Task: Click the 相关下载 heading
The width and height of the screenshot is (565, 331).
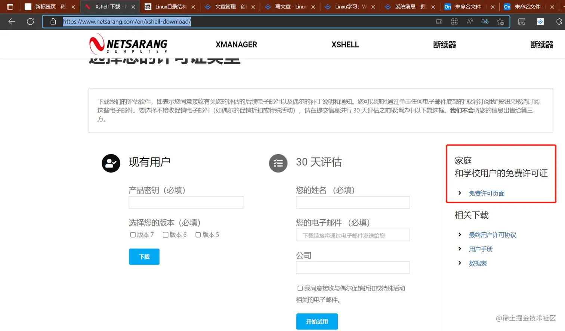Action: point(472,215)
